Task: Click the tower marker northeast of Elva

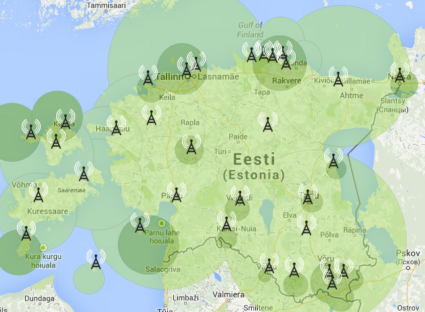Action: click(308, 196)
